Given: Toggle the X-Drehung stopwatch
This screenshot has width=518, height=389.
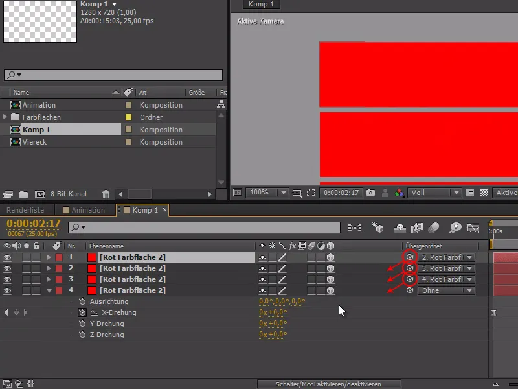Looking at the screenshot, I should pyautogui.click(x=82, y=312).
